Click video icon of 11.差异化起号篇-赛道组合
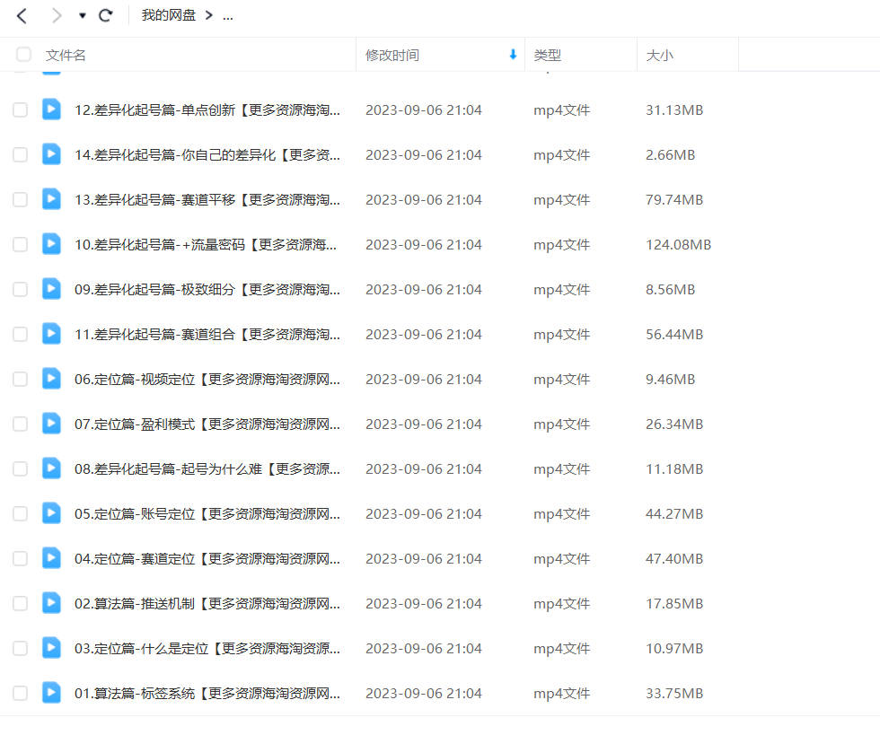This screenshot has width=880, height=735. [x=51, y=333]
